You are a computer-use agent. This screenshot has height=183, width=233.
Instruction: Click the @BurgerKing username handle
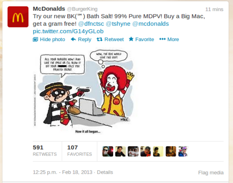pos(82,9)
